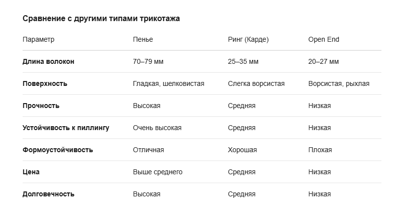Click the "25–35 мм" cell
Screen dimensions: 406x216
(x=243, y=61)
